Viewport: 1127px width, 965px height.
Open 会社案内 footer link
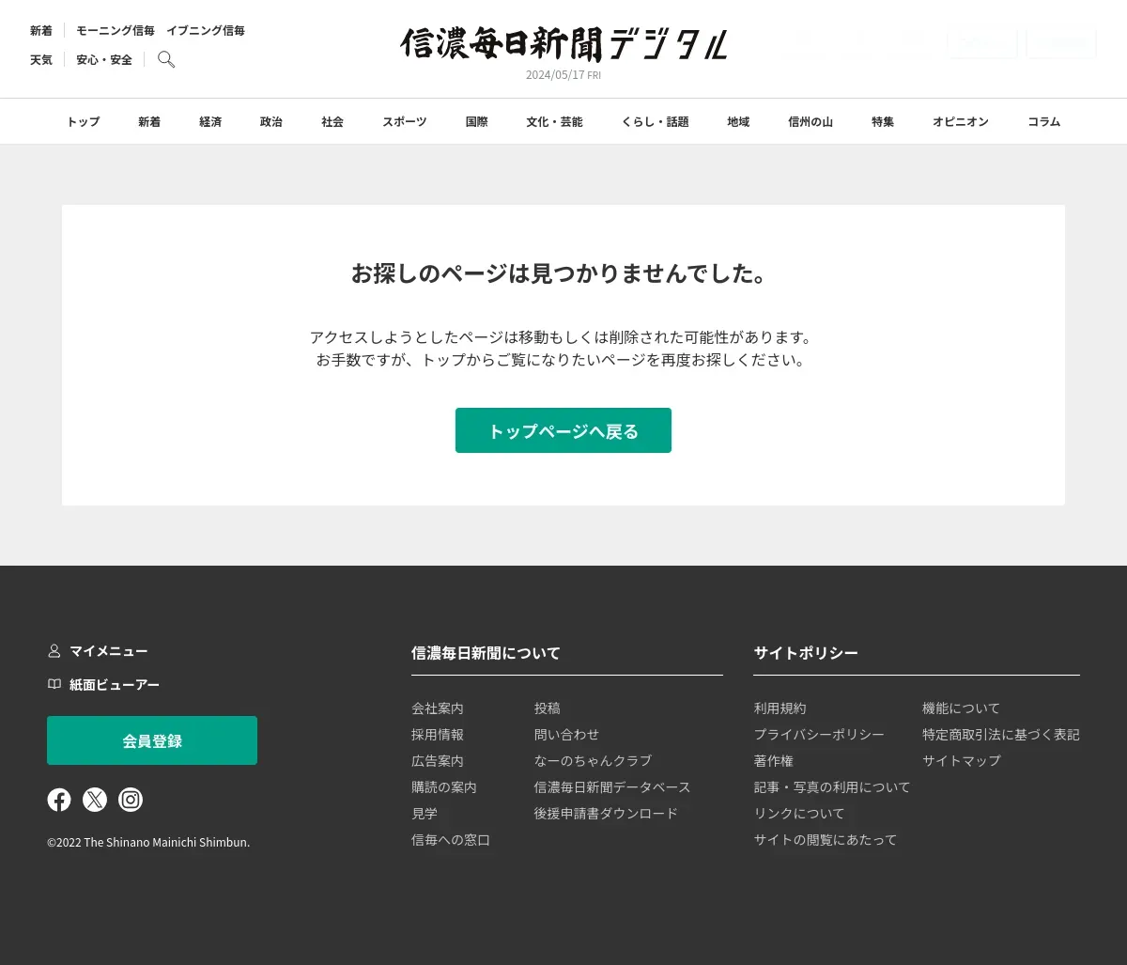438,708
